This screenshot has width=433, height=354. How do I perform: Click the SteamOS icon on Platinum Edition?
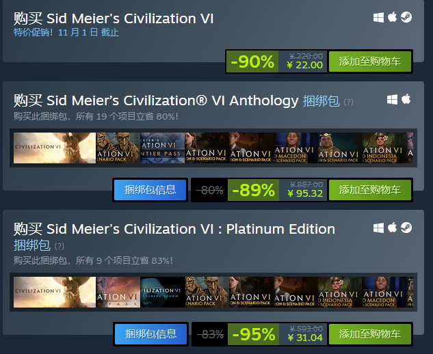coord(406,228)
